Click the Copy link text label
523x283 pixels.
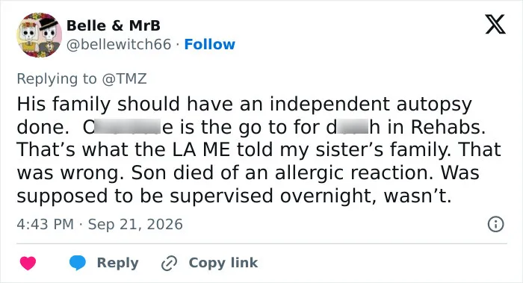pyautogui.click(x=223, y=263)
